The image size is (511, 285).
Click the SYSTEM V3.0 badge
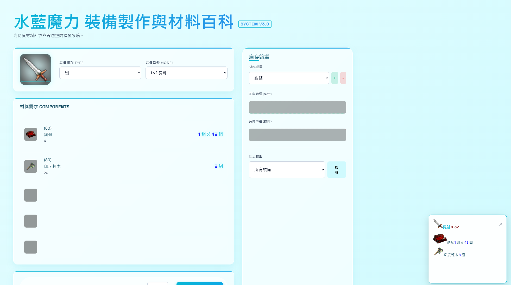(x=255, y=24)
